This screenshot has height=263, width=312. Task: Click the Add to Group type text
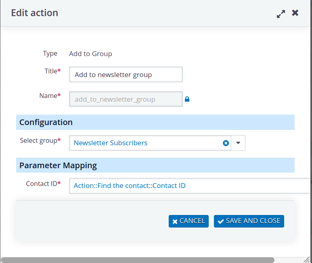(90, 54)
